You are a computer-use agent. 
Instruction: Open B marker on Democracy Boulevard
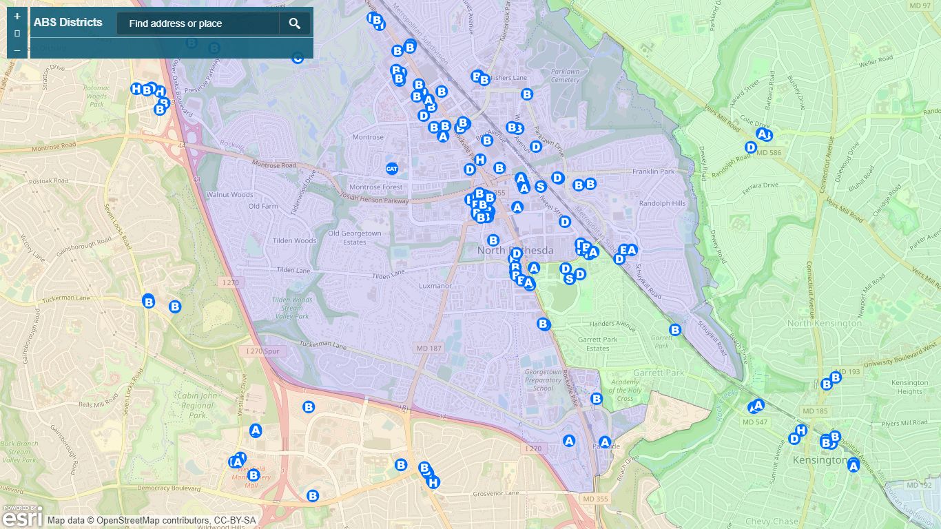click(x=313, y=495)
